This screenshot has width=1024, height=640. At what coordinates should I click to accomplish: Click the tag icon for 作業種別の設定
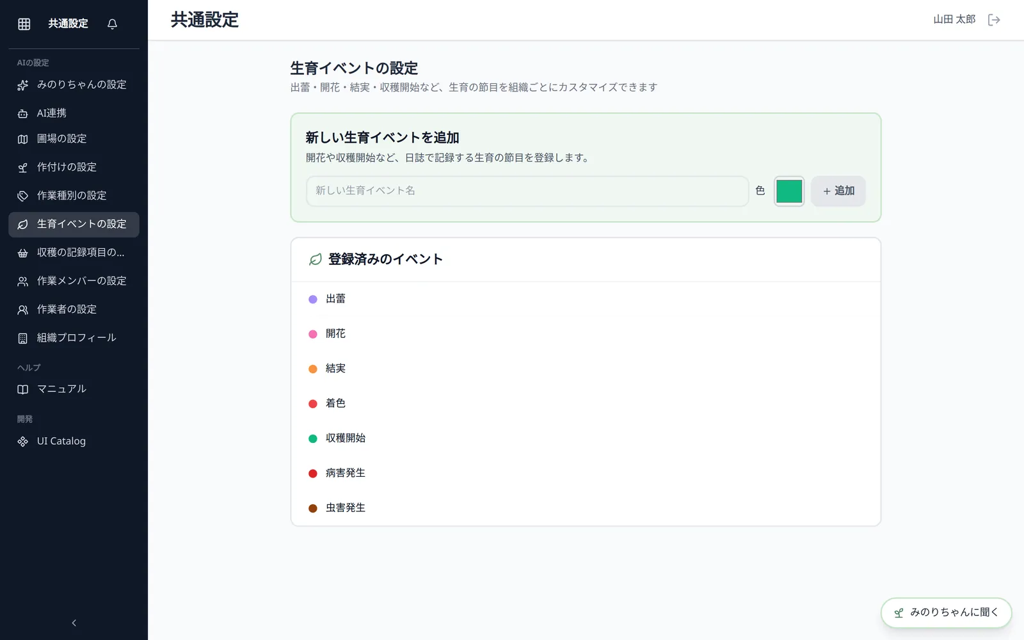click(23, 196)
